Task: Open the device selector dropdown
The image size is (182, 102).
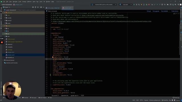Action: [104, 5]
